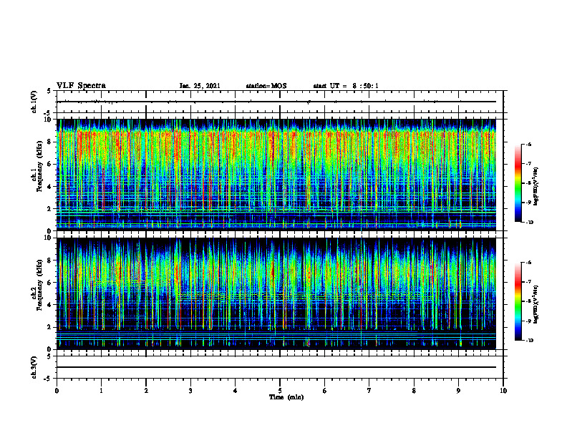
Task: Click the "ch.2 Frequency (kHz)" axis label
Action: point(37,285)
